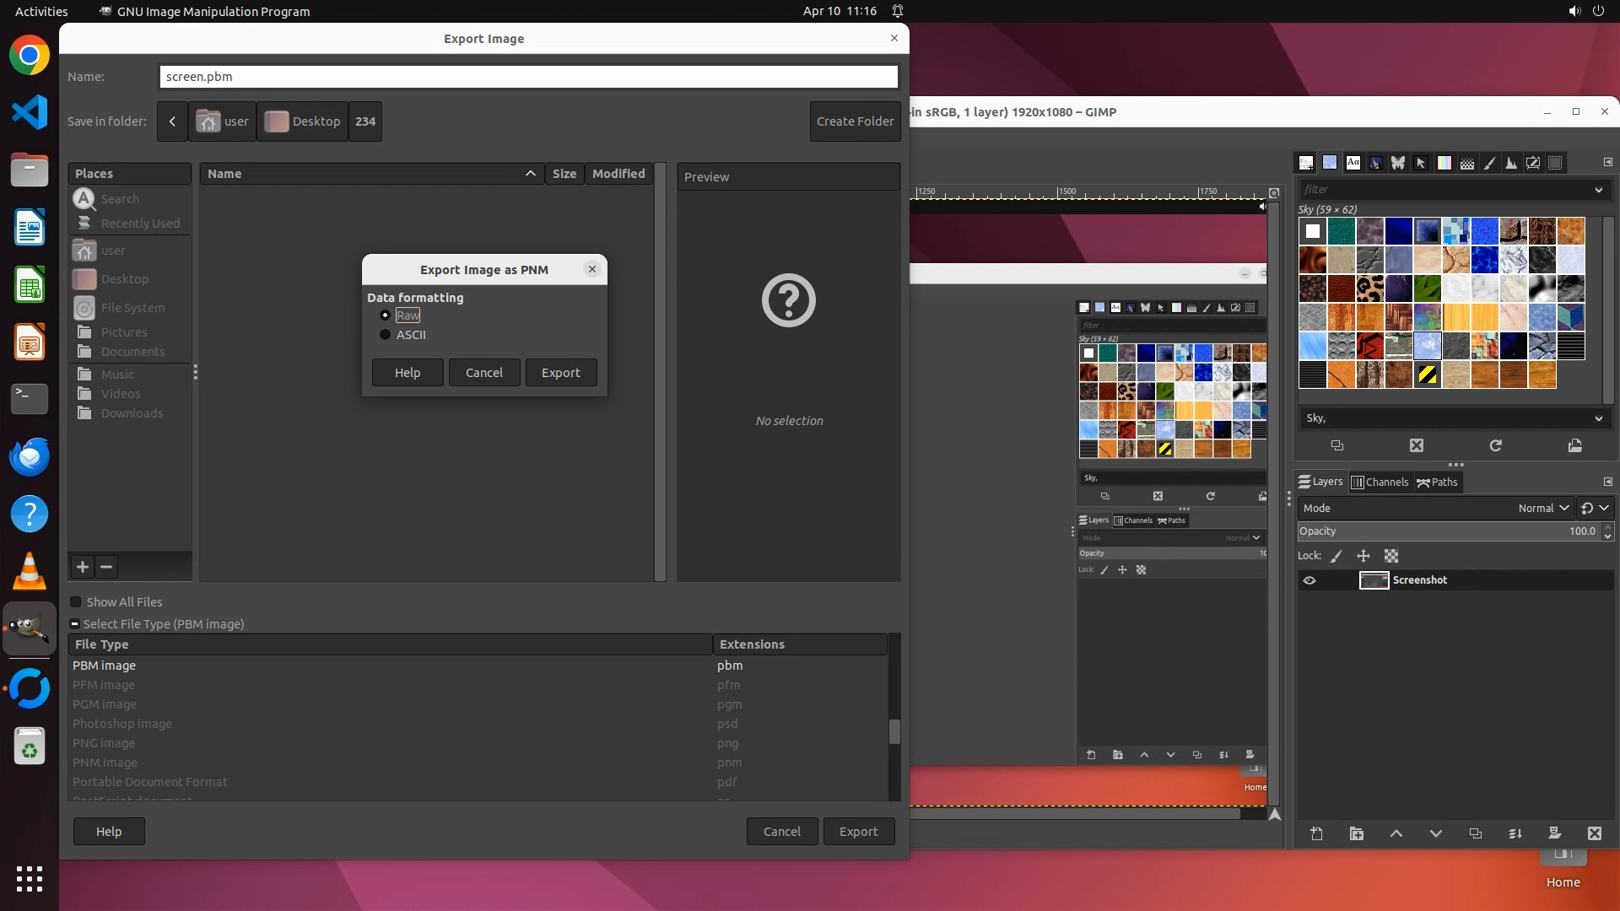The width and height of the screenshot is (1620, 911).
Task: Click the lock position and size icon
Action: (1363, 556)
